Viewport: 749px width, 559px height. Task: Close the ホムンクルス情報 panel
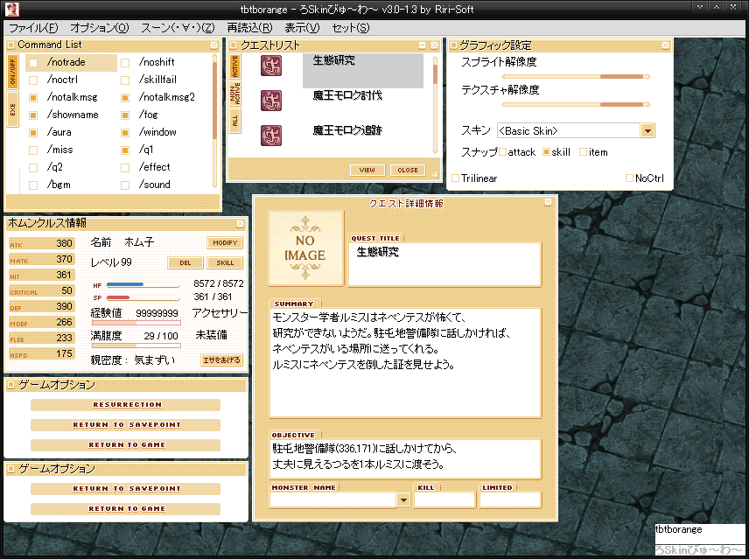pyautogui.click(x=241, y=223)
